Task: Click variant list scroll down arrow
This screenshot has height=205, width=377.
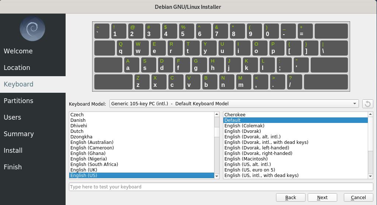Action: (370, 176)
